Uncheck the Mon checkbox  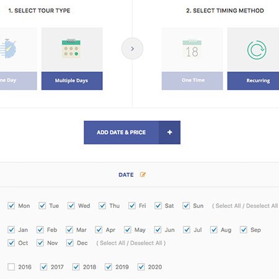(11, 206)
